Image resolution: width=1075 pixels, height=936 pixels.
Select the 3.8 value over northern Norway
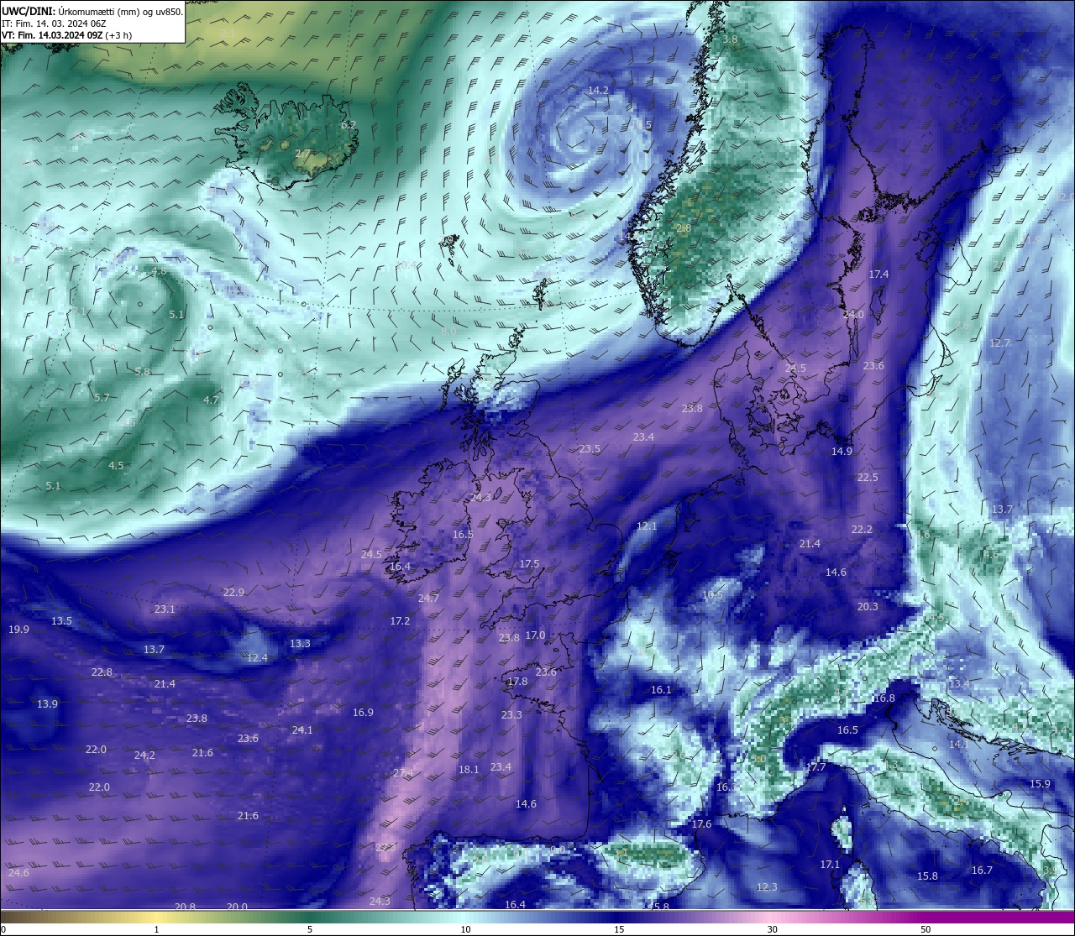coord(730,39)
